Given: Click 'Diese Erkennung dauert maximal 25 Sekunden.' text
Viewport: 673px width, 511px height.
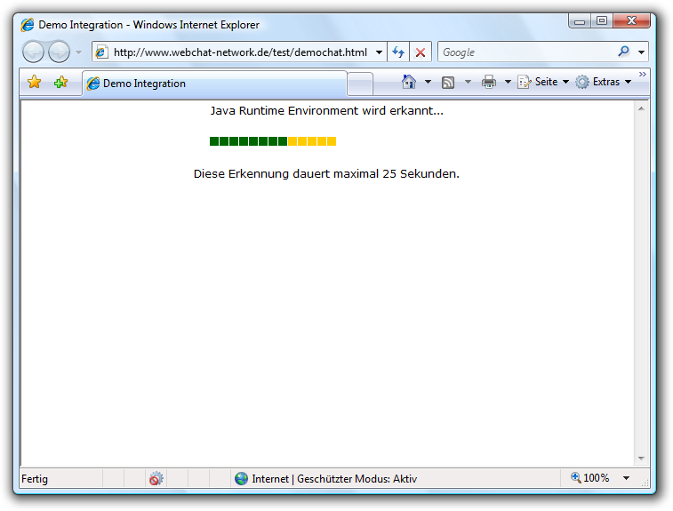Looking at the screenshot, I should [x=326, y=174].
